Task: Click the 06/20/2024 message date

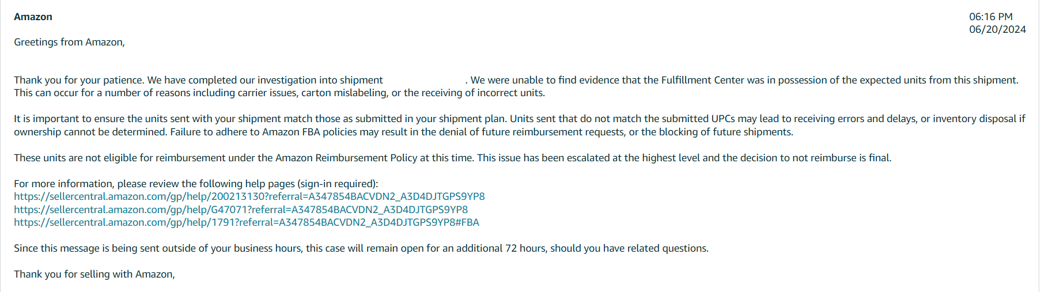Action: coord(997,29)
